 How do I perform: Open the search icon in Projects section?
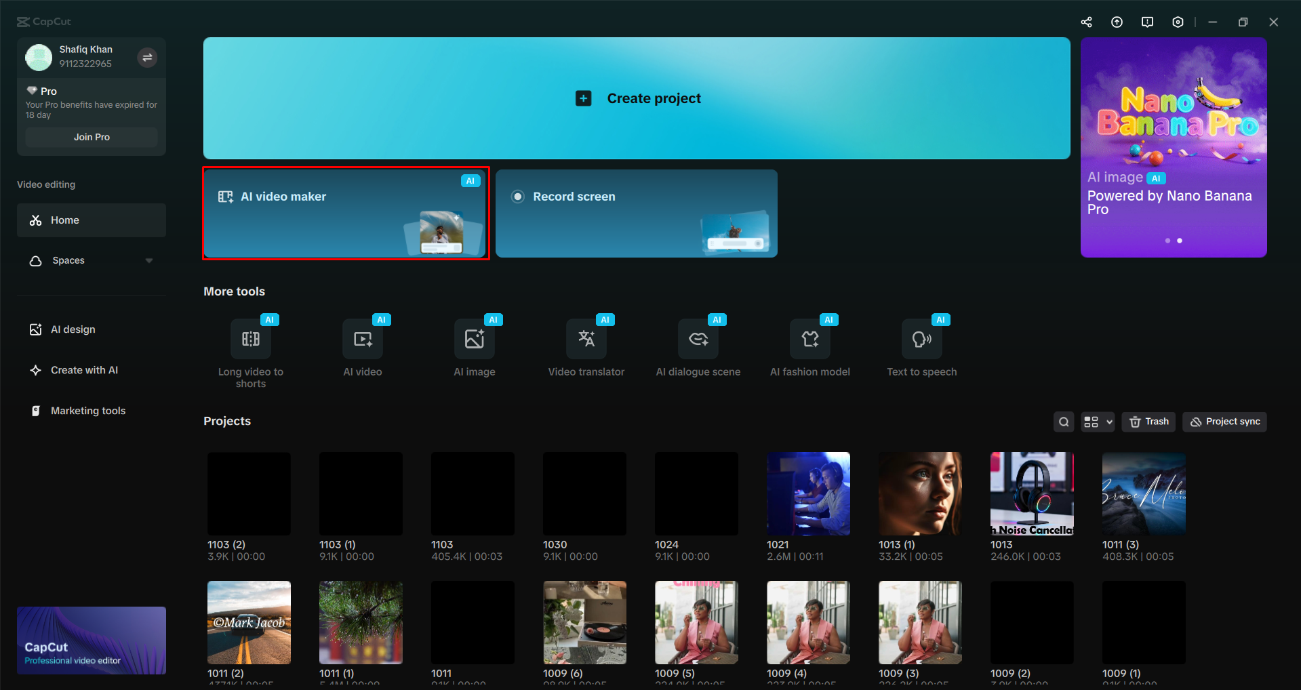point(1063,422)
